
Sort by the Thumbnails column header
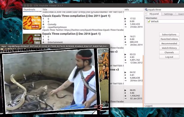tap(32, 10)
